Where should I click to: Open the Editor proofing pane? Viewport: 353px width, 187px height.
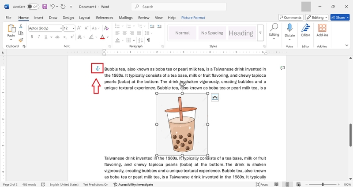(x=305, y=30)
